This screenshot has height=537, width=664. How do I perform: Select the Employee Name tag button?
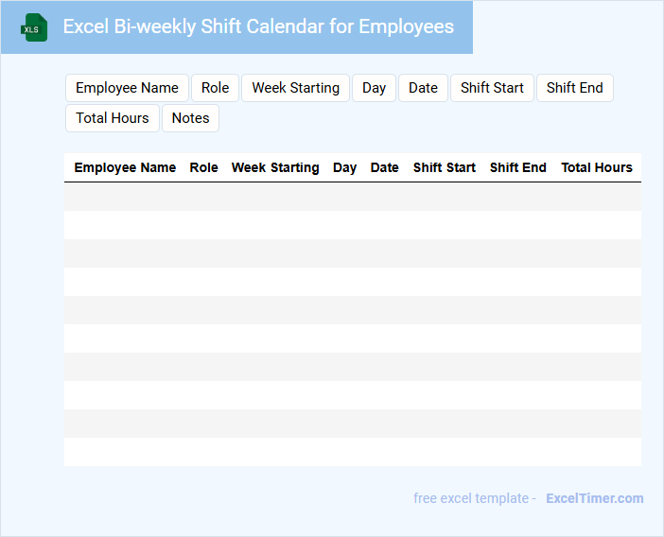127,88
